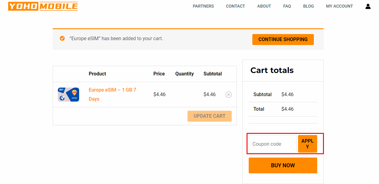
Task: Open the Blog page
Action: click(x=308, y=6)
